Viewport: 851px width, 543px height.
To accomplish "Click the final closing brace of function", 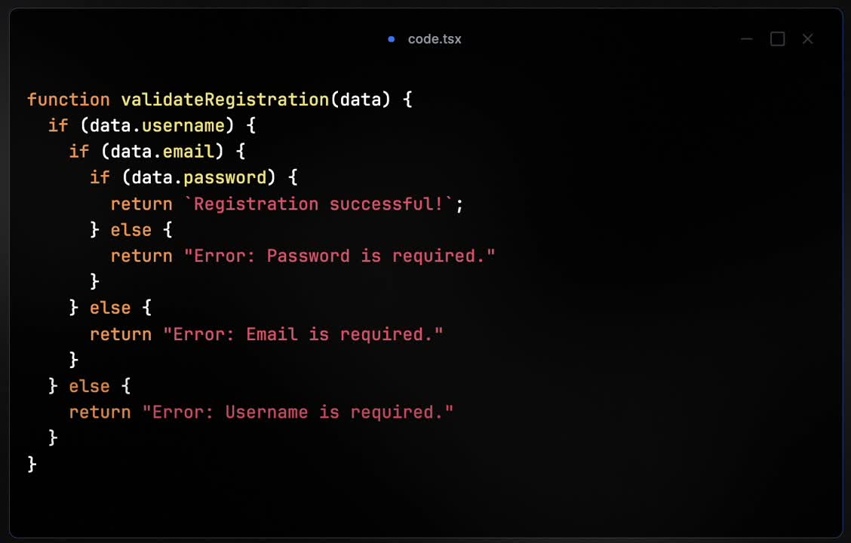I will coord(32,465).
